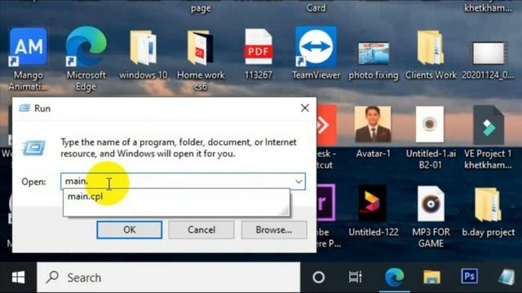Expand the Open field dropdown arrow
The width and height of the screenshot is (522, 293).
point(299,181)
